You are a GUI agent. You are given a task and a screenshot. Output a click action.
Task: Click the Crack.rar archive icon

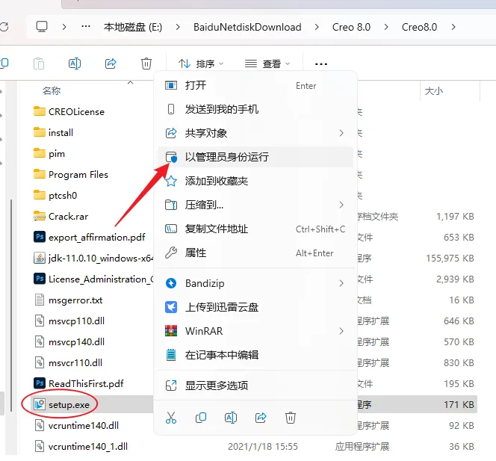pyautogui.click(x=40, y=217)
